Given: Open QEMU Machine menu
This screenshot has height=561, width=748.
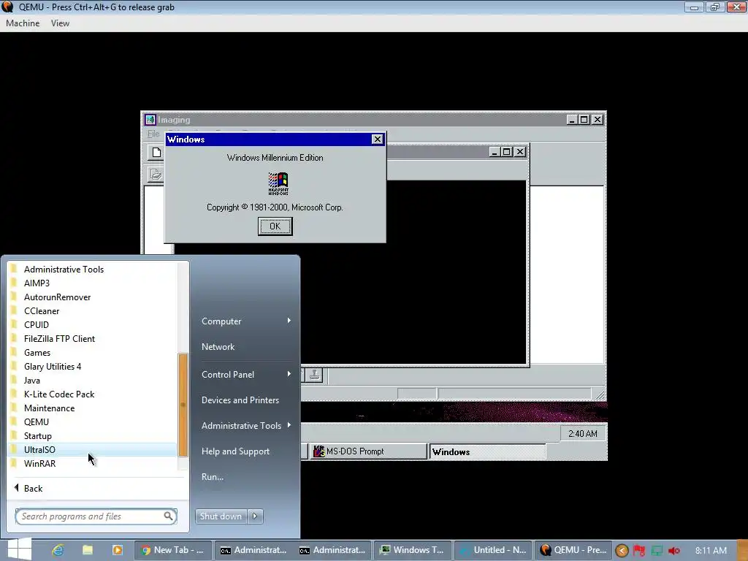Looking at the screenshot, I should coord(23,23).
